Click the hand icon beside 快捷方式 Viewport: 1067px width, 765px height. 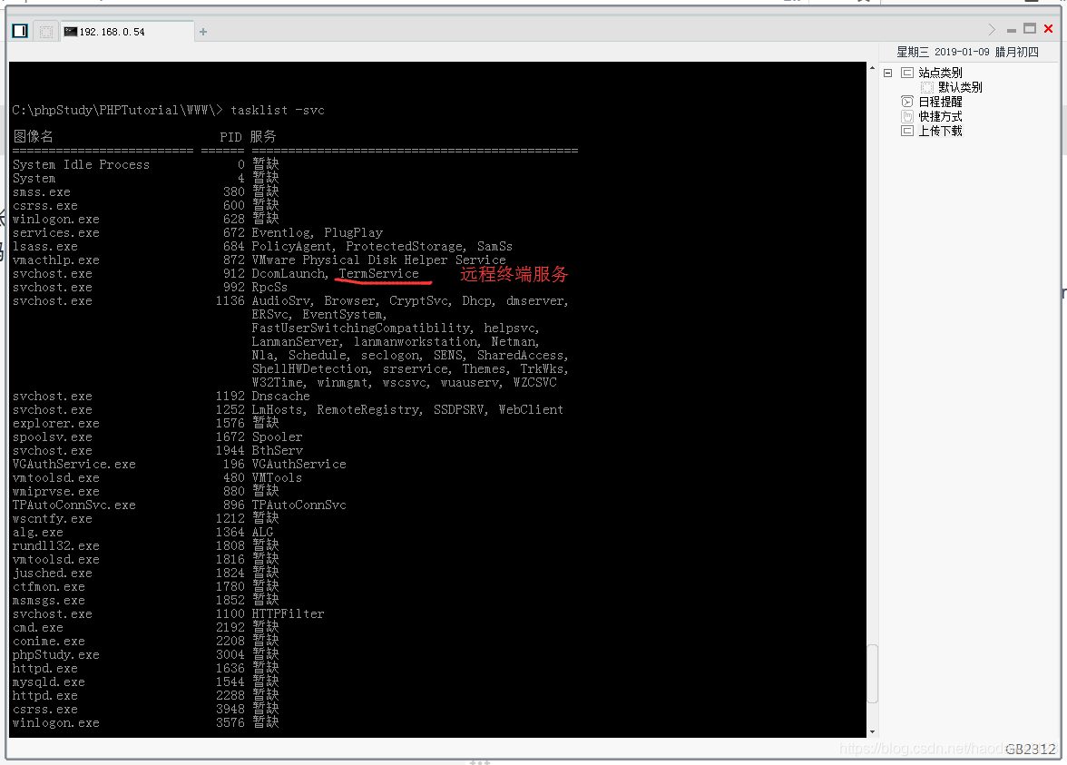pyautogui.click(x=907, y=116)
